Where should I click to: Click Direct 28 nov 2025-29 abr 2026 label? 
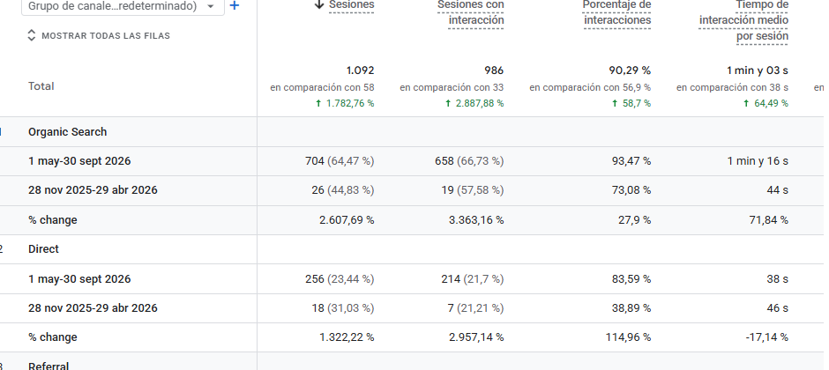coord(93,308)
